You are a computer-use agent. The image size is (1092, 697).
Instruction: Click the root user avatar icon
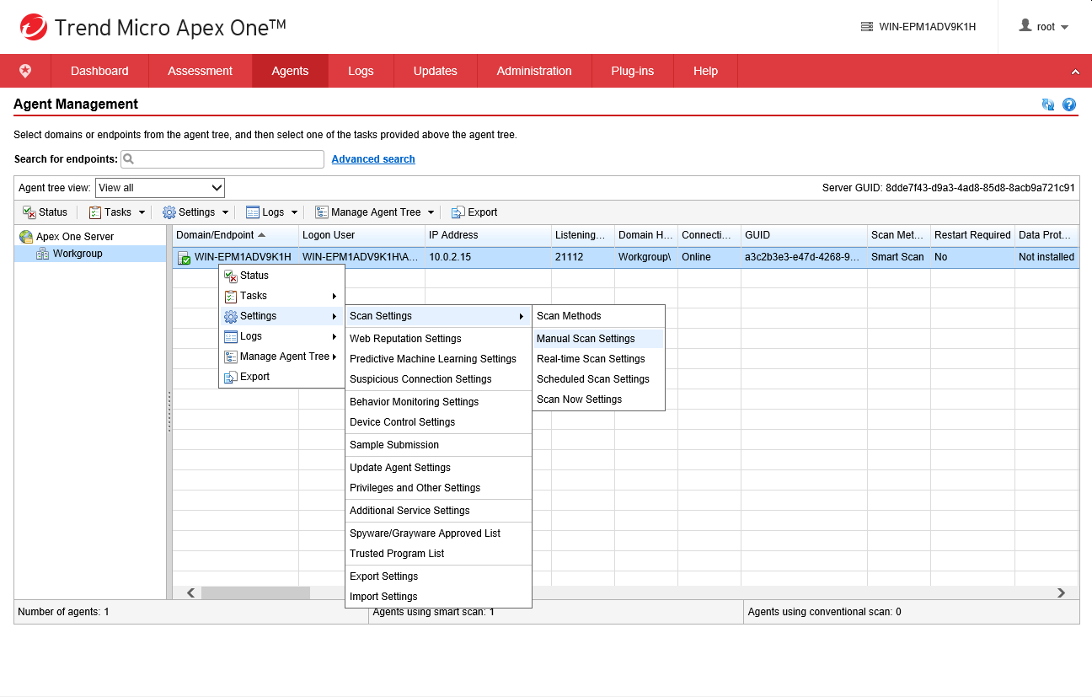pos(1025,26)
